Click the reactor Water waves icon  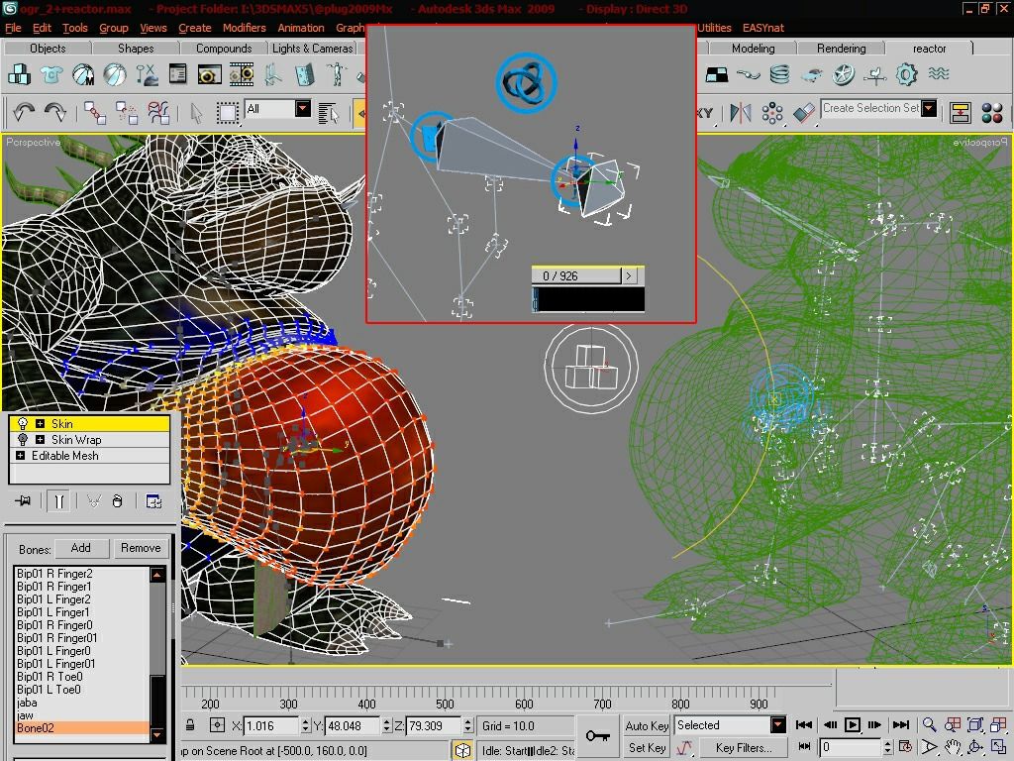pyautogui.click(x=939, y=73)
